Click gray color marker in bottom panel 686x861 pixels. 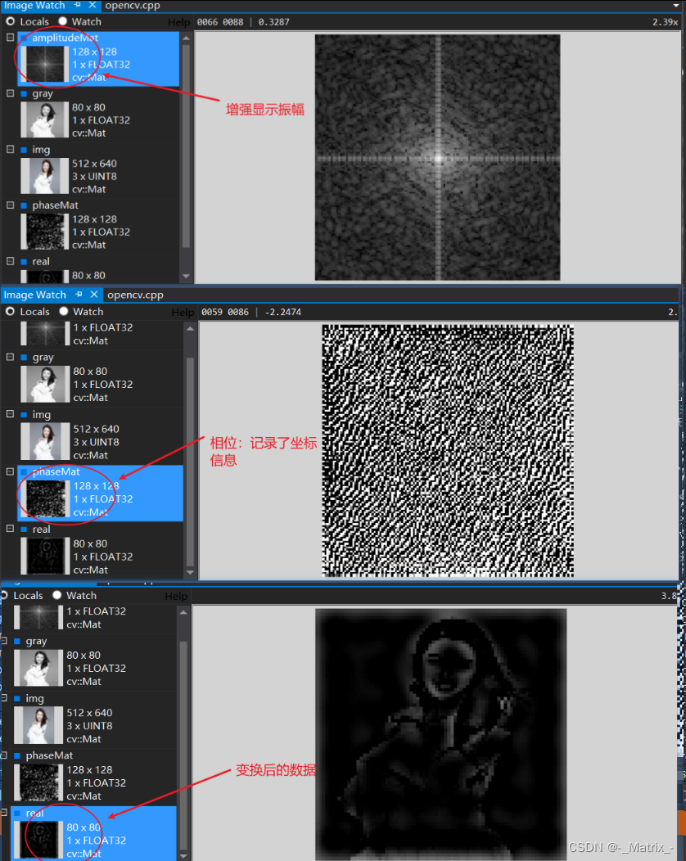[17, 642]
